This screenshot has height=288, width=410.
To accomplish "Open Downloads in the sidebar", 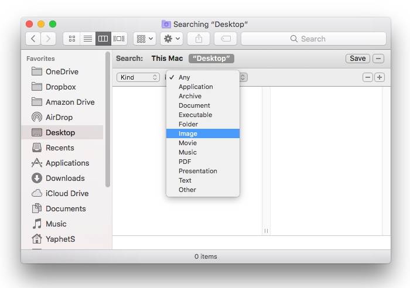I will tap(62, 178).
